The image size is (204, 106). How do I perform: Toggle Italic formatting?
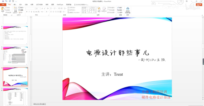point(29,12)
